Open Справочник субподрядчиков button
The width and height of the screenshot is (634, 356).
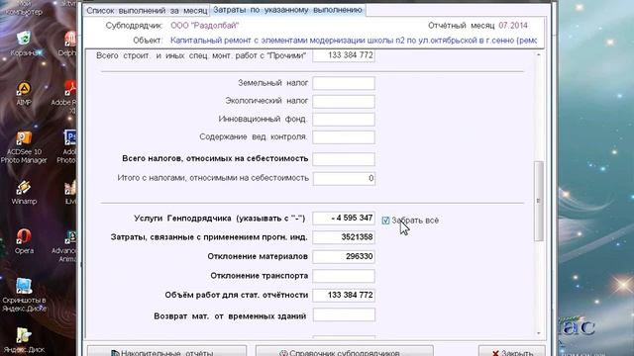pyautogui.click(x=345, y=352)
